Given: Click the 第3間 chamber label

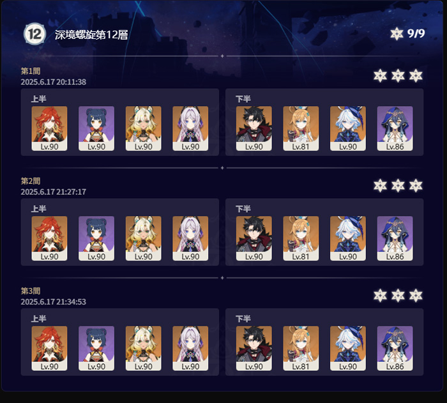Looking at the screenshot, I should pyautogui.click(x=31, y=291).
